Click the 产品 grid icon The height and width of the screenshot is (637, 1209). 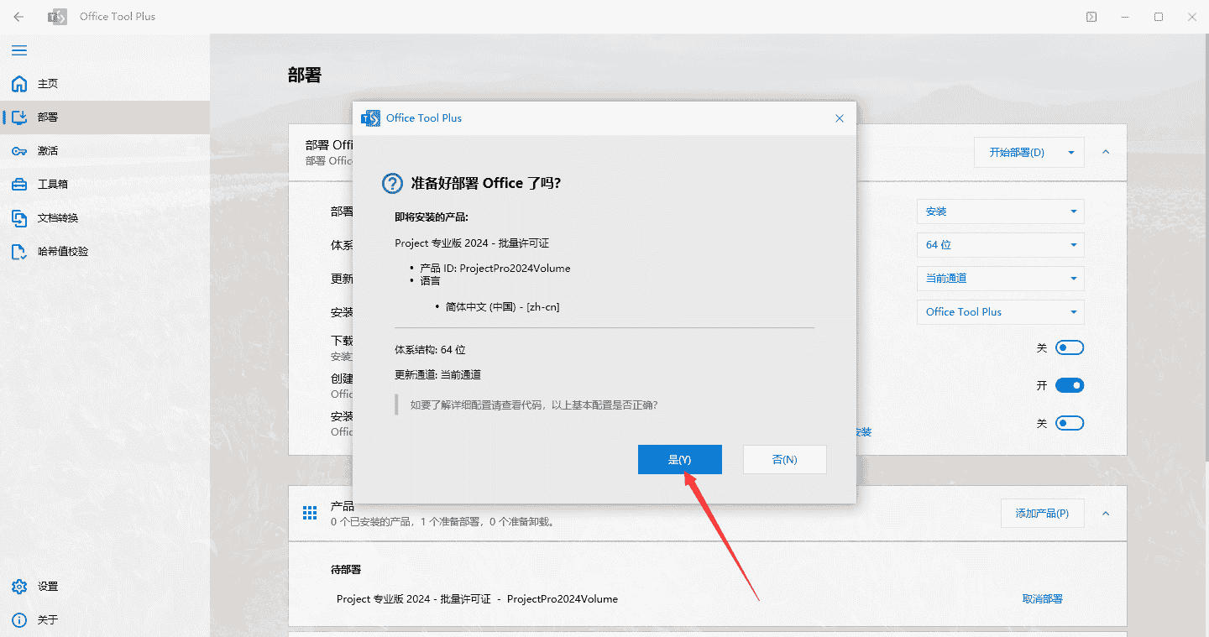click(x=310, y=513)
